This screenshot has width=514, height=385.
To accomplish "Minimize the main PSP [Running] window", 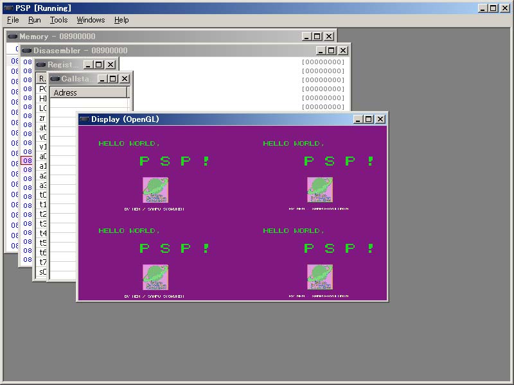I will (x=482, y=8).
